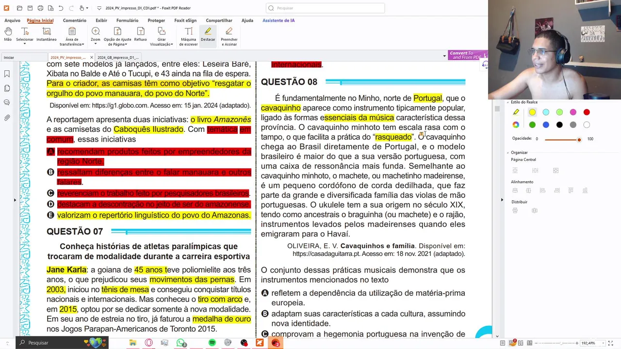Click the first Alinhamento align icon
The height and width of the screenshot is (349, 621).
(x=515, y=190)
